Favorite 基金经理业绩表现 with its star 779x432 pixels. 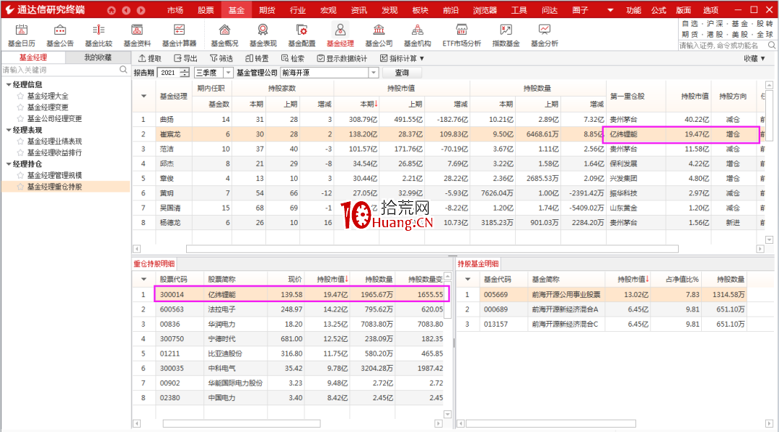(20, 141)
